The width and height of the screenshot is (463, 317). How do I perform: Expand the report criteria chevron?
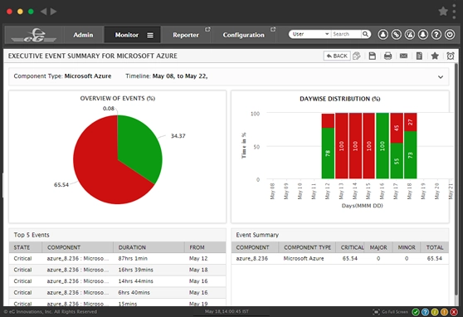[x=441, y=77]
